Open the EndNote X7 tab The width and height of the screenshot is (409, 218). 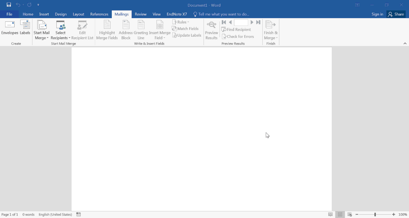pyautogui.click(x=177, y=14)
